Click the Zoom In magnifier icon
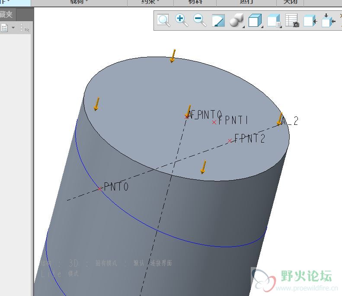 (x=182, y=20)
